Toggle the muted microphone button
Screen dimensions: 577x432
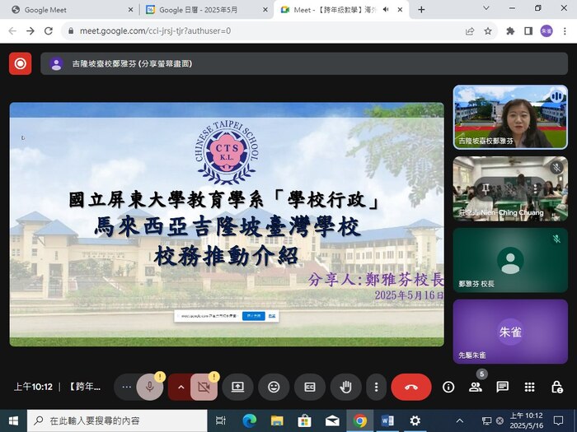click(x=149, y=387)
